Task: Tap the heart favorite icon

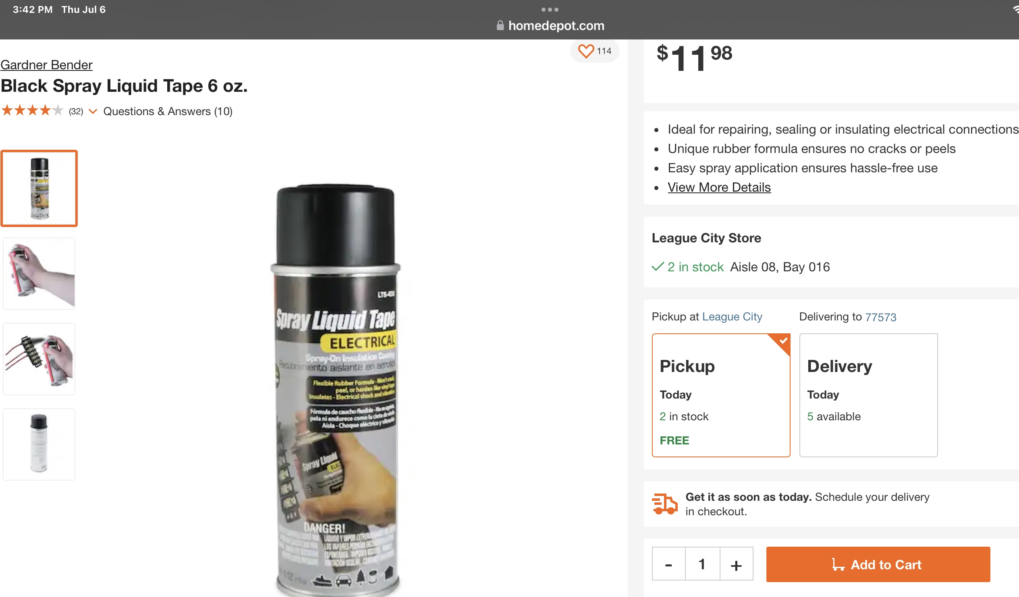Action: (x=585, y=51)
